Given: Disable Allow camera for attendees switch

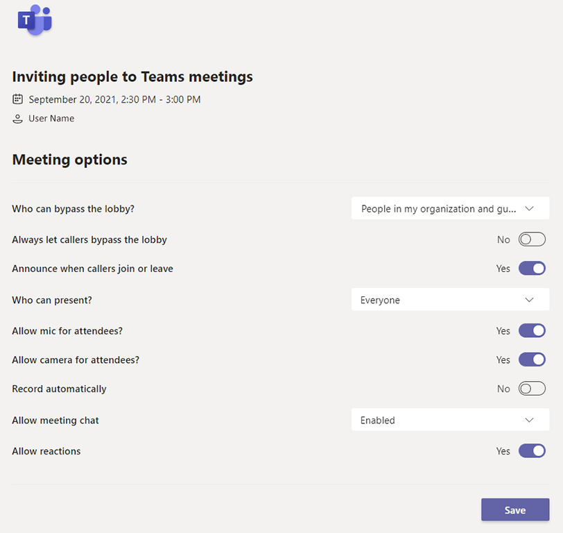Looking at the screenshot, I should pyautogui.click(x=532, y=360).
